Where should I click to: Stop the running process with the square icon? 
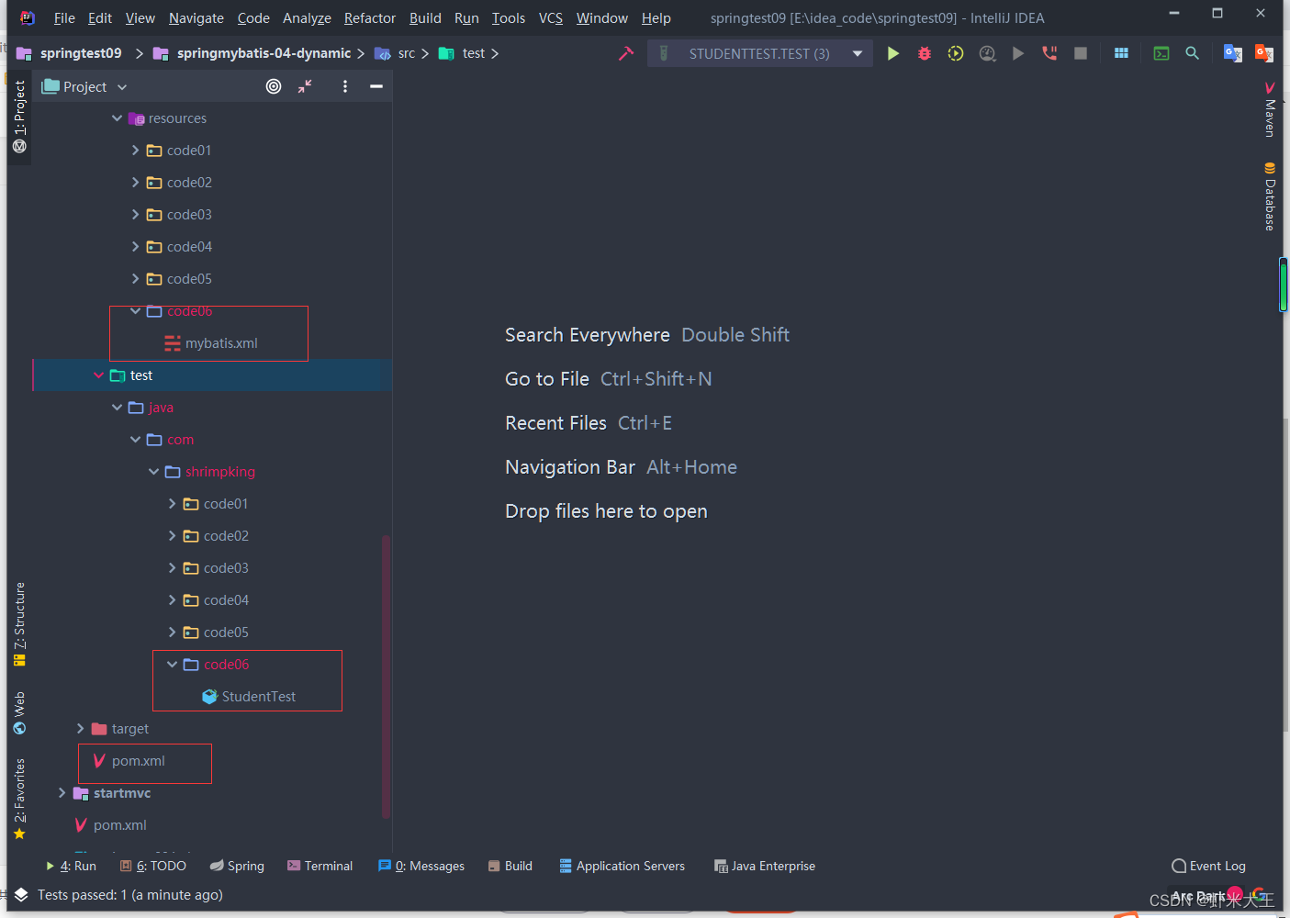[1080, 52]
